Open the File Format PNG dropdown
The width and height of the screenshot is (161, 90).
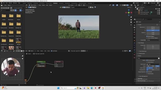coord(153,64)
